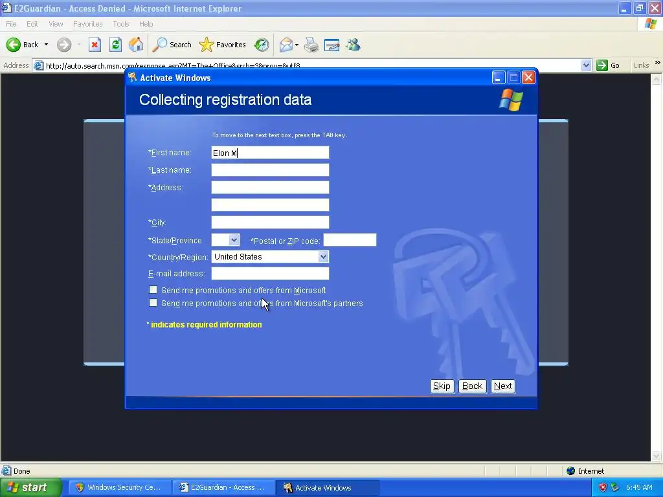Screen dimensions: 663x497
Task: Open the Messenger icon in the toolbar
Action: tap(353, 45)
